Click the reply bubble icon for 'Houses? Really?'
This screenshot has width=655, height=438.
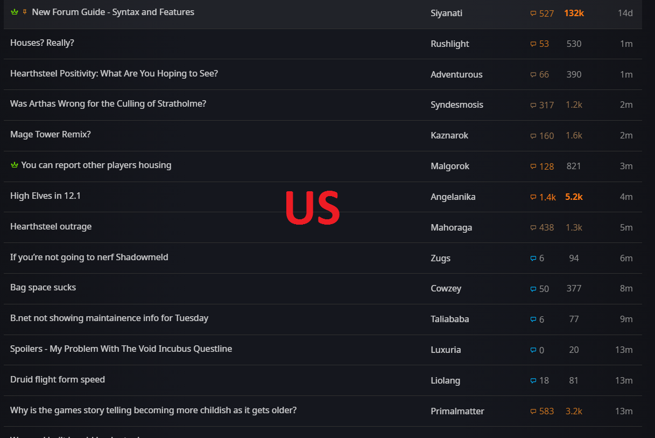(x=533, y=44)
